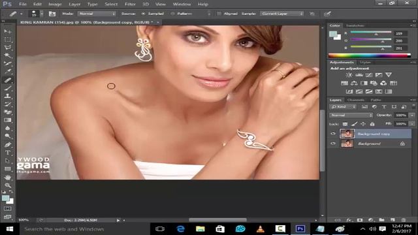This screenshot has height=235, width=418.
Task: Open the healing brush Mode dropdown
Action: pyautogui.click(x=97, y=14)
